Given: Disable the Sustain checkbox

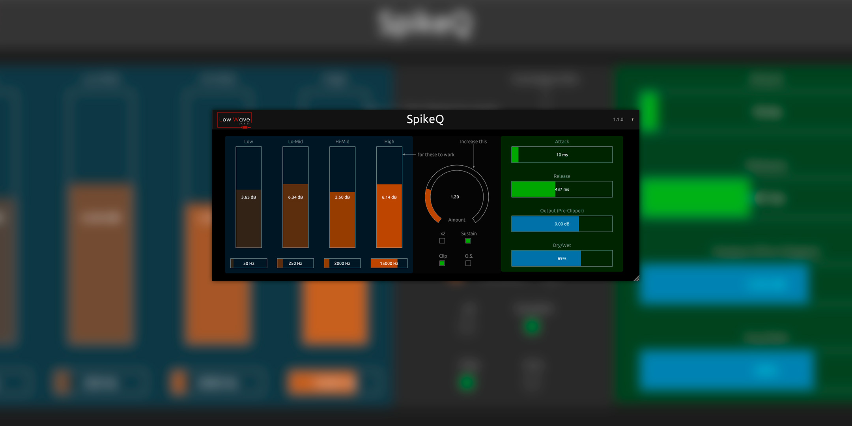Looking at the screenshot, I should 468,241.
